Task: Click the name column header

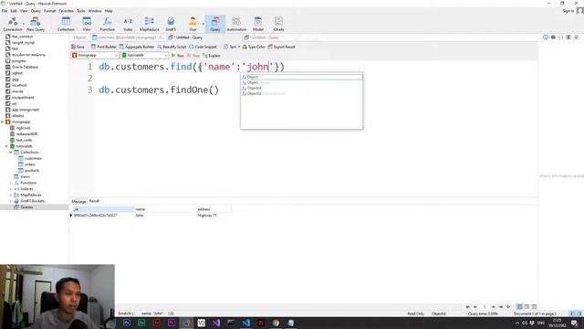Action: tap(165, 209)
